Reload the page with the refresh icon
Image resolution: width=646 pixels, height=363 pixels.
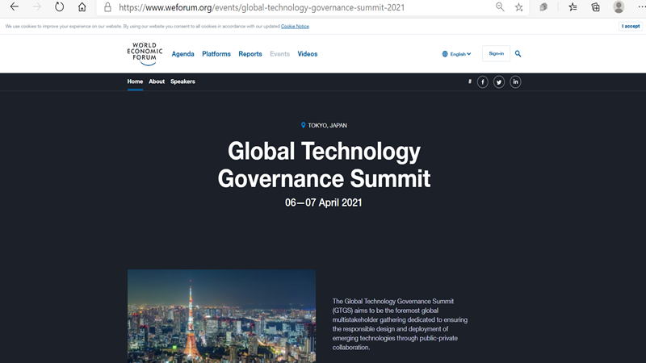pyautogui.click(x=59, y=7)
